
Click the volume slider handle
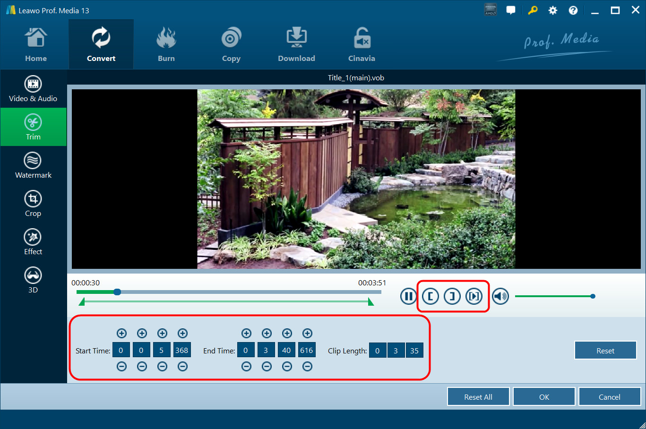593,296
